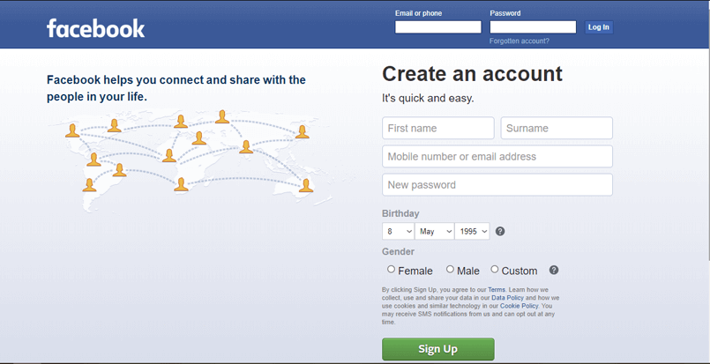Open the Data Policy link
Image resolution: width=710 pixels, height=364 pixels.
(509, 298)
